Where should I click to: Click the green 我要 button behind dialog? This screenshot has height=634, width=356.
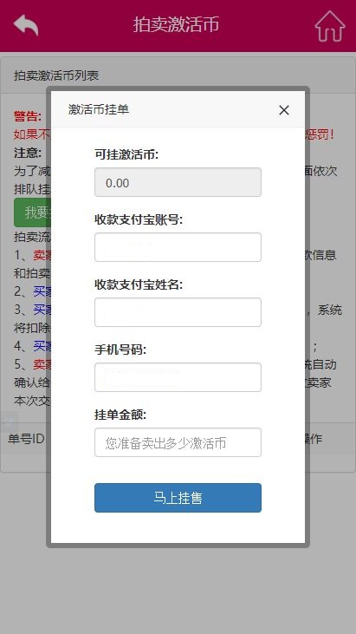[x=32, y=212]
